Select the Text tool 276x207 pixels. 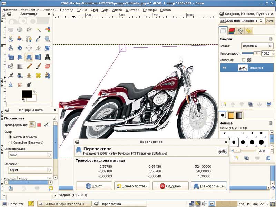pyautogui.click(x=47, y=57)
